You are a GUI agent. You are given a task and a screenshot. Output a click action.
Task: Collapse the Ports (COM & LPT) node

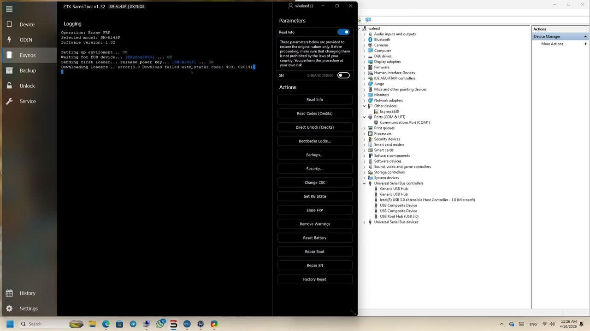tap(364, 117)
